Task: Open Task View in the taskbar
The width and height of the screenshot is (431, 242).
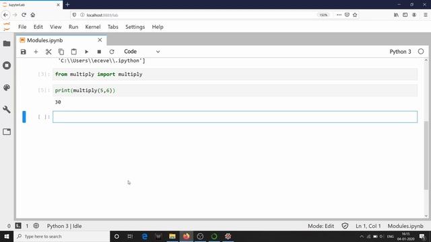Action: [x=130, y=236]
